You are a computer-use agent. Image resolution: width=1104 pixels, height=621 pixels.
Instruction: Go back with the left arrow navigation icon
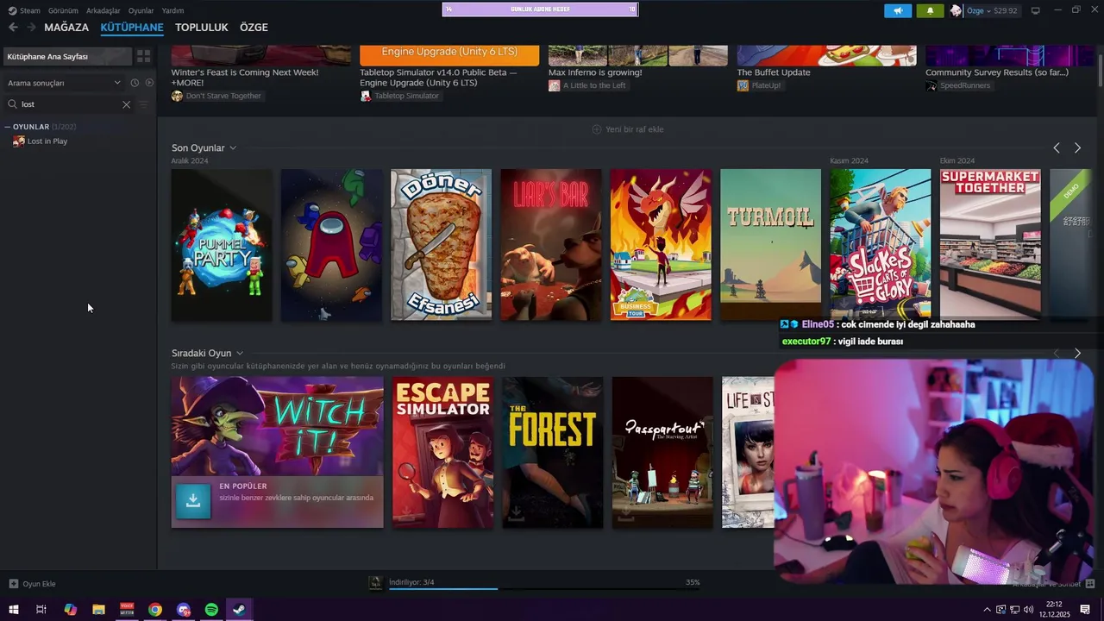[13, 28]
